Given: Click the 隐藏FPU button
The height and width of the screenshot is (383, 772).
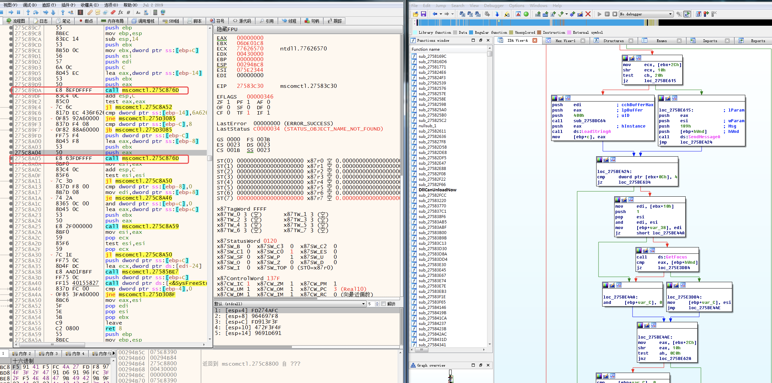Looking at the screenshot, I should (x=227, y=29).
